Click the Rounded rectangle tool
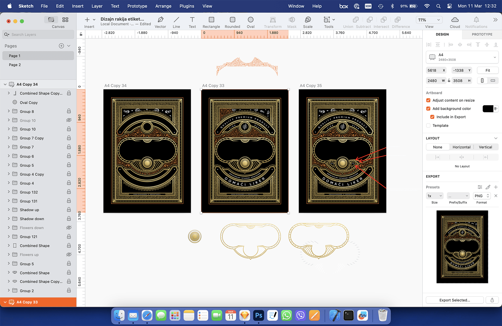Viewport: 502px width, 326px height. click(x=232, y=20)
